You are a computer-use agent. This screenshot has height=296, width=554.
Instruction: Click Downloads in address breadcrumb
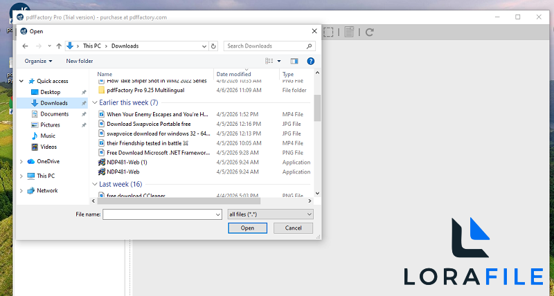pos(125,46)
